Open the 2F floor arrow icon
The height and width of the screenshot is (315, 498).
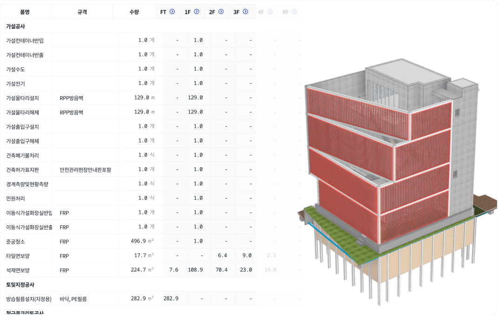tap(221, 12)
